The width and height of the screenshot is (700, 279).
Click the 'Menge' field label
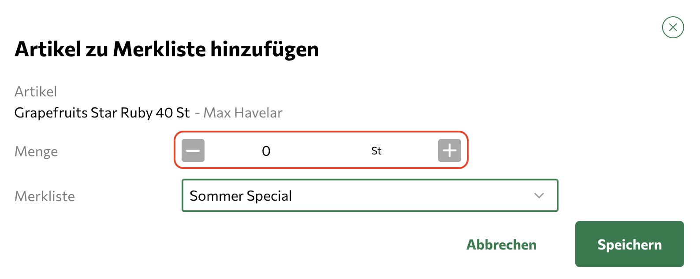pos(36,151)
